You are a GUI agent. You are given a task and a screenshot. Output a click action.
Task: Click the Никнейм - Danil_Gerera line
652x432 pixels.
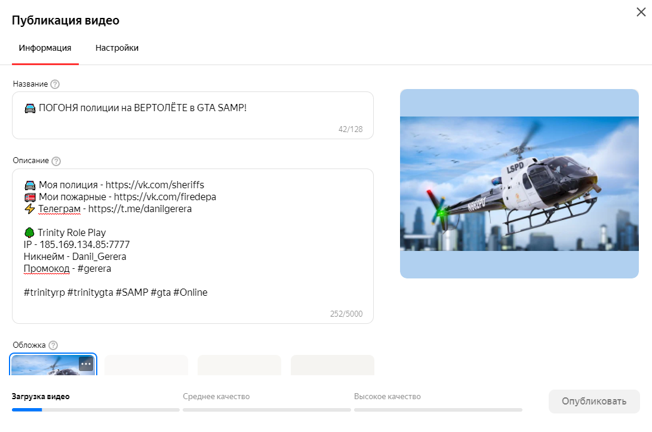point(75,257)
